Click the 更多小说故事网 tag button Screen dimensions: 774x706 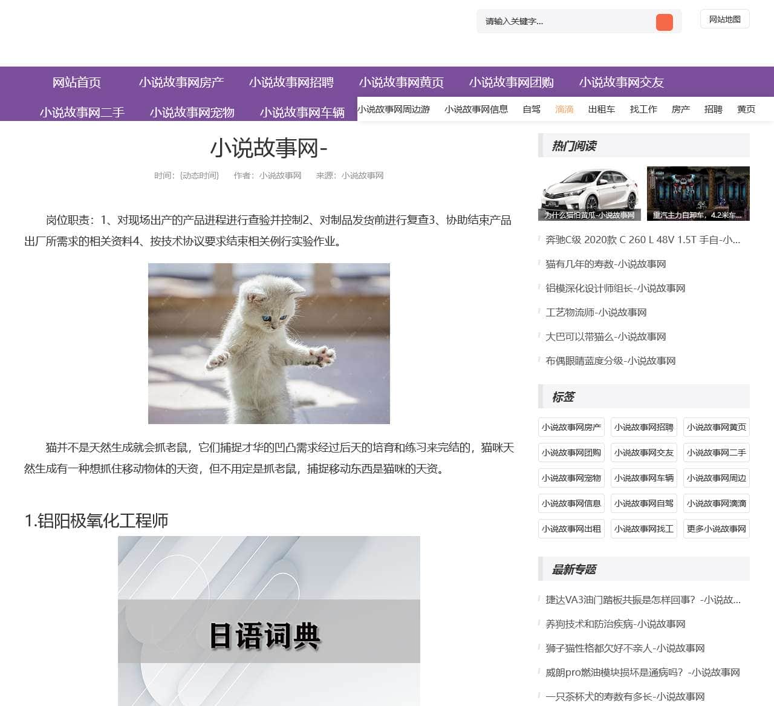(x=716, y=529)
